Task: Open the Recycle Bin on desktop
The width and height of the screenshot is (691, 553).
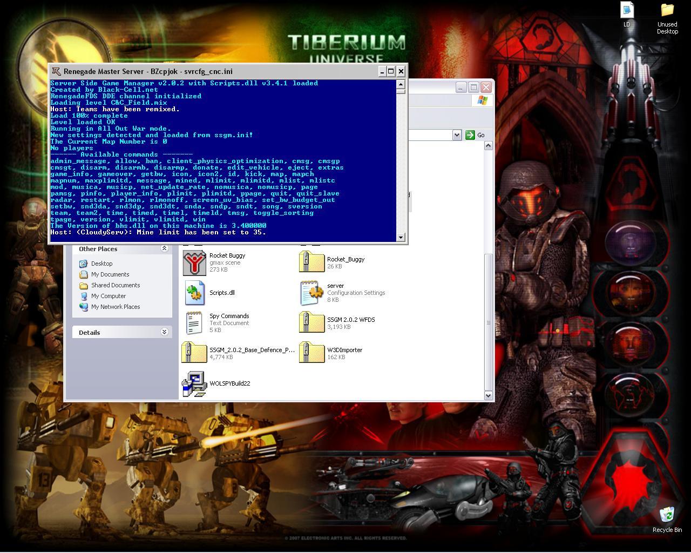Action: pos(667,517)
